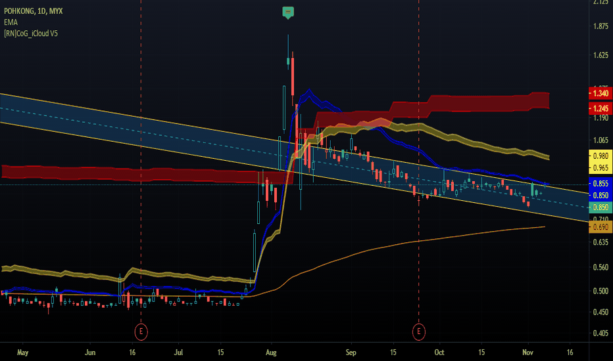613x361 pixels.
Task: Click the blue 0.855 price label
Action: click(x=601, y=183)
